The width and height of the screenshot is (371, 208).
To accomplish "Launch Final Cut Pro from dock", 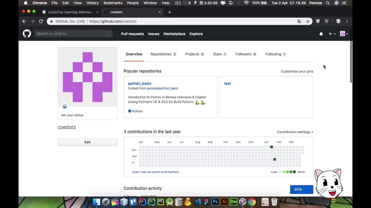I will pyautogui.click(x=115, y=202).
